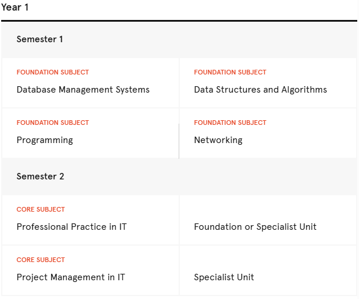Viewport: 359px width, 299px height.
Task: Click Foundation Subject label above Database Management Systems
Action: pos(53,72)
